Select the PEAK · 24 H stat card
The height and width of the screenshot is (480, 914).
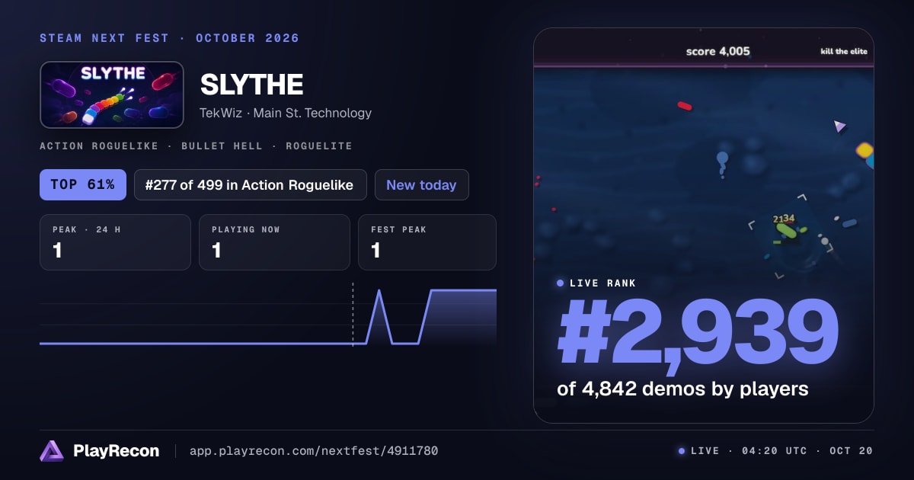click(x=115, y=242)
